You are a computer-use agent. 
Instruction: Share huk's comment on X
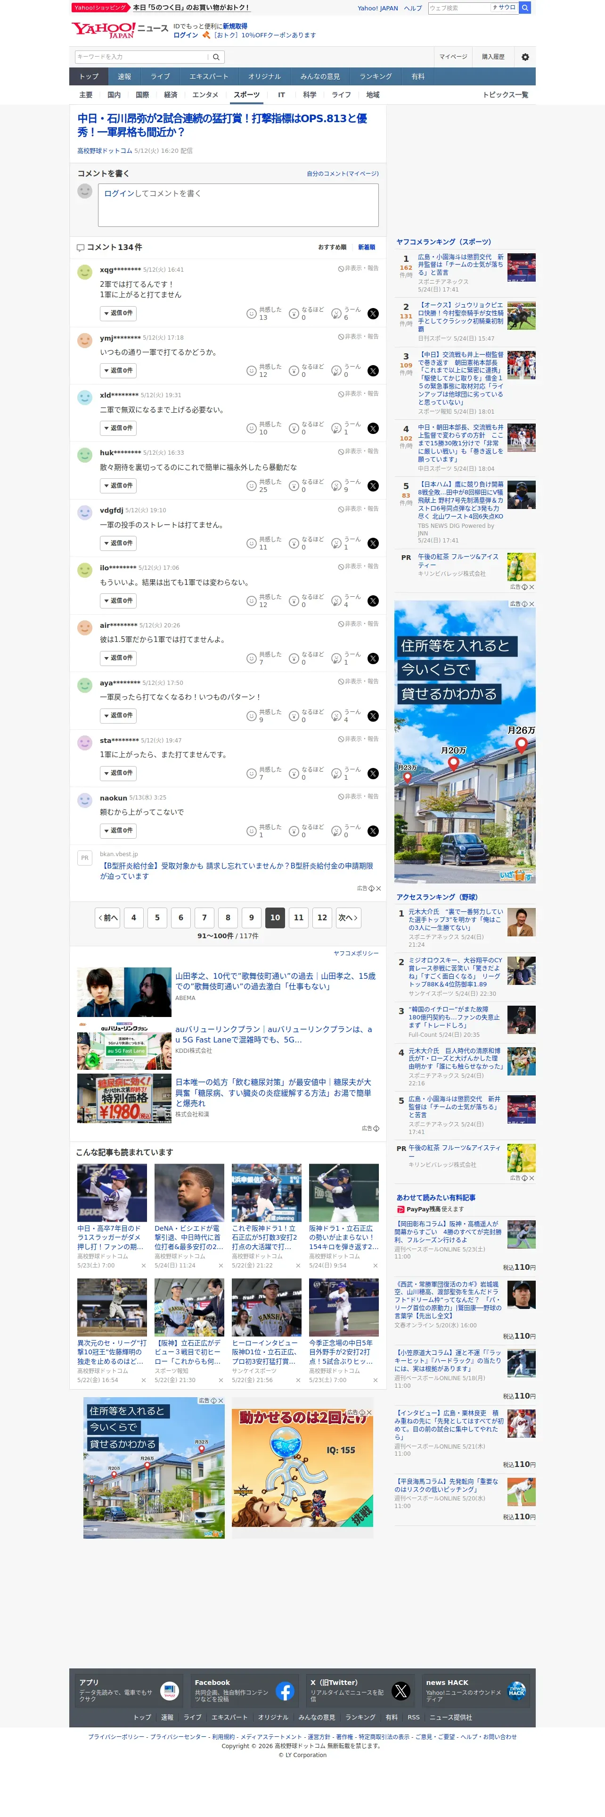coord(373,486)
